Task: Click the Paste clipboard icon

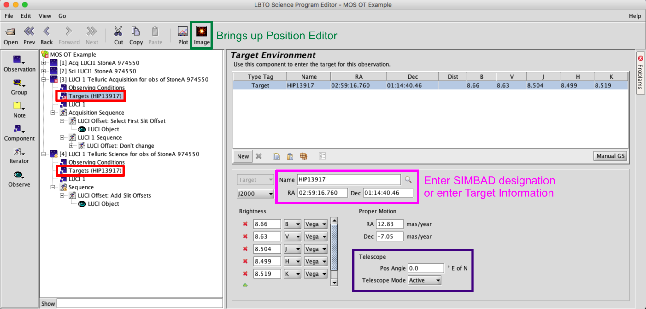Action: (155, 32)
